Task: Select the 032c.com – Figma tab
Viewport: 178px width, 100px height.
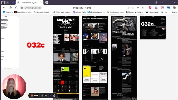Action: pos(29,2)
